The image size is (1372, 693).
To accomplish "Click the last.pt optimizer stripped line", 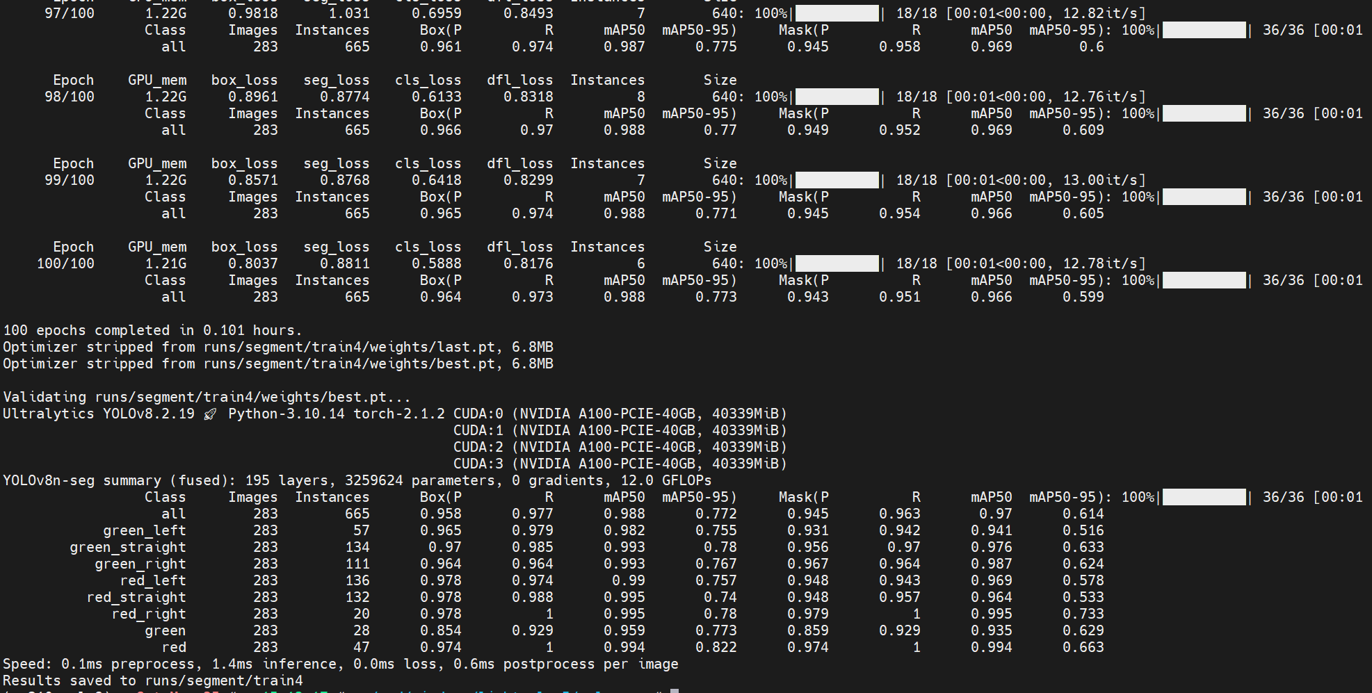I will click(x=278, y=347).
